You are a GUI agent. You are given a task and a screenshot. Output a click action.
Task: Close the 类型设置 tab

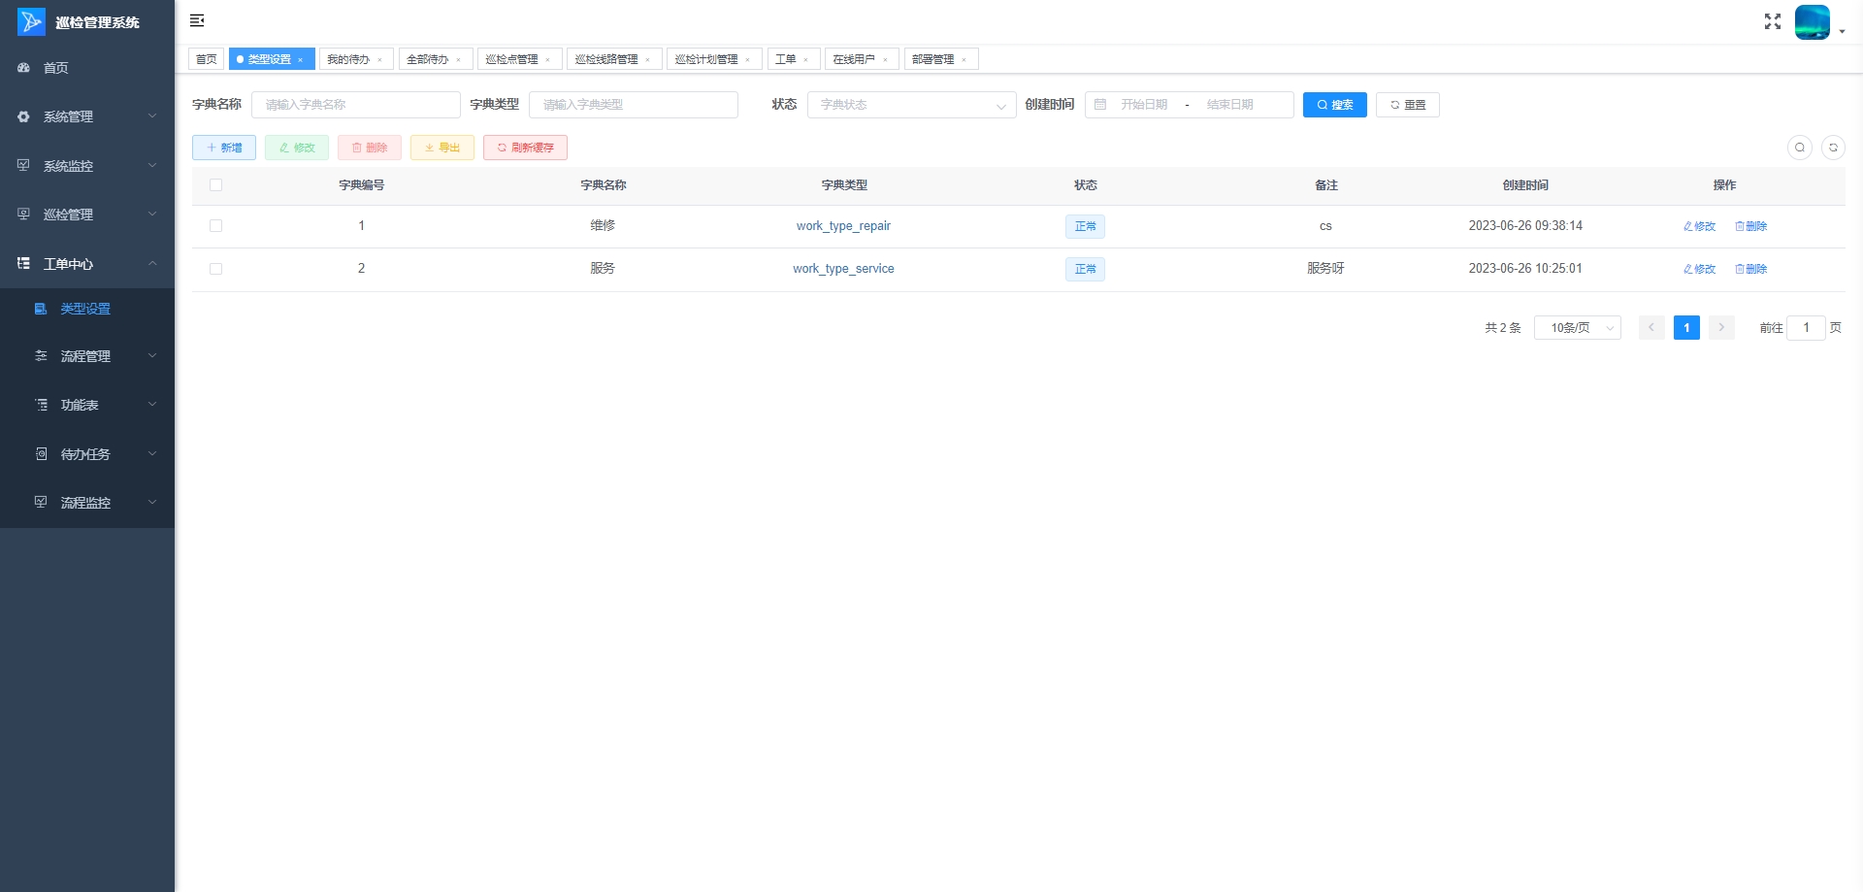tap(301, 60)
